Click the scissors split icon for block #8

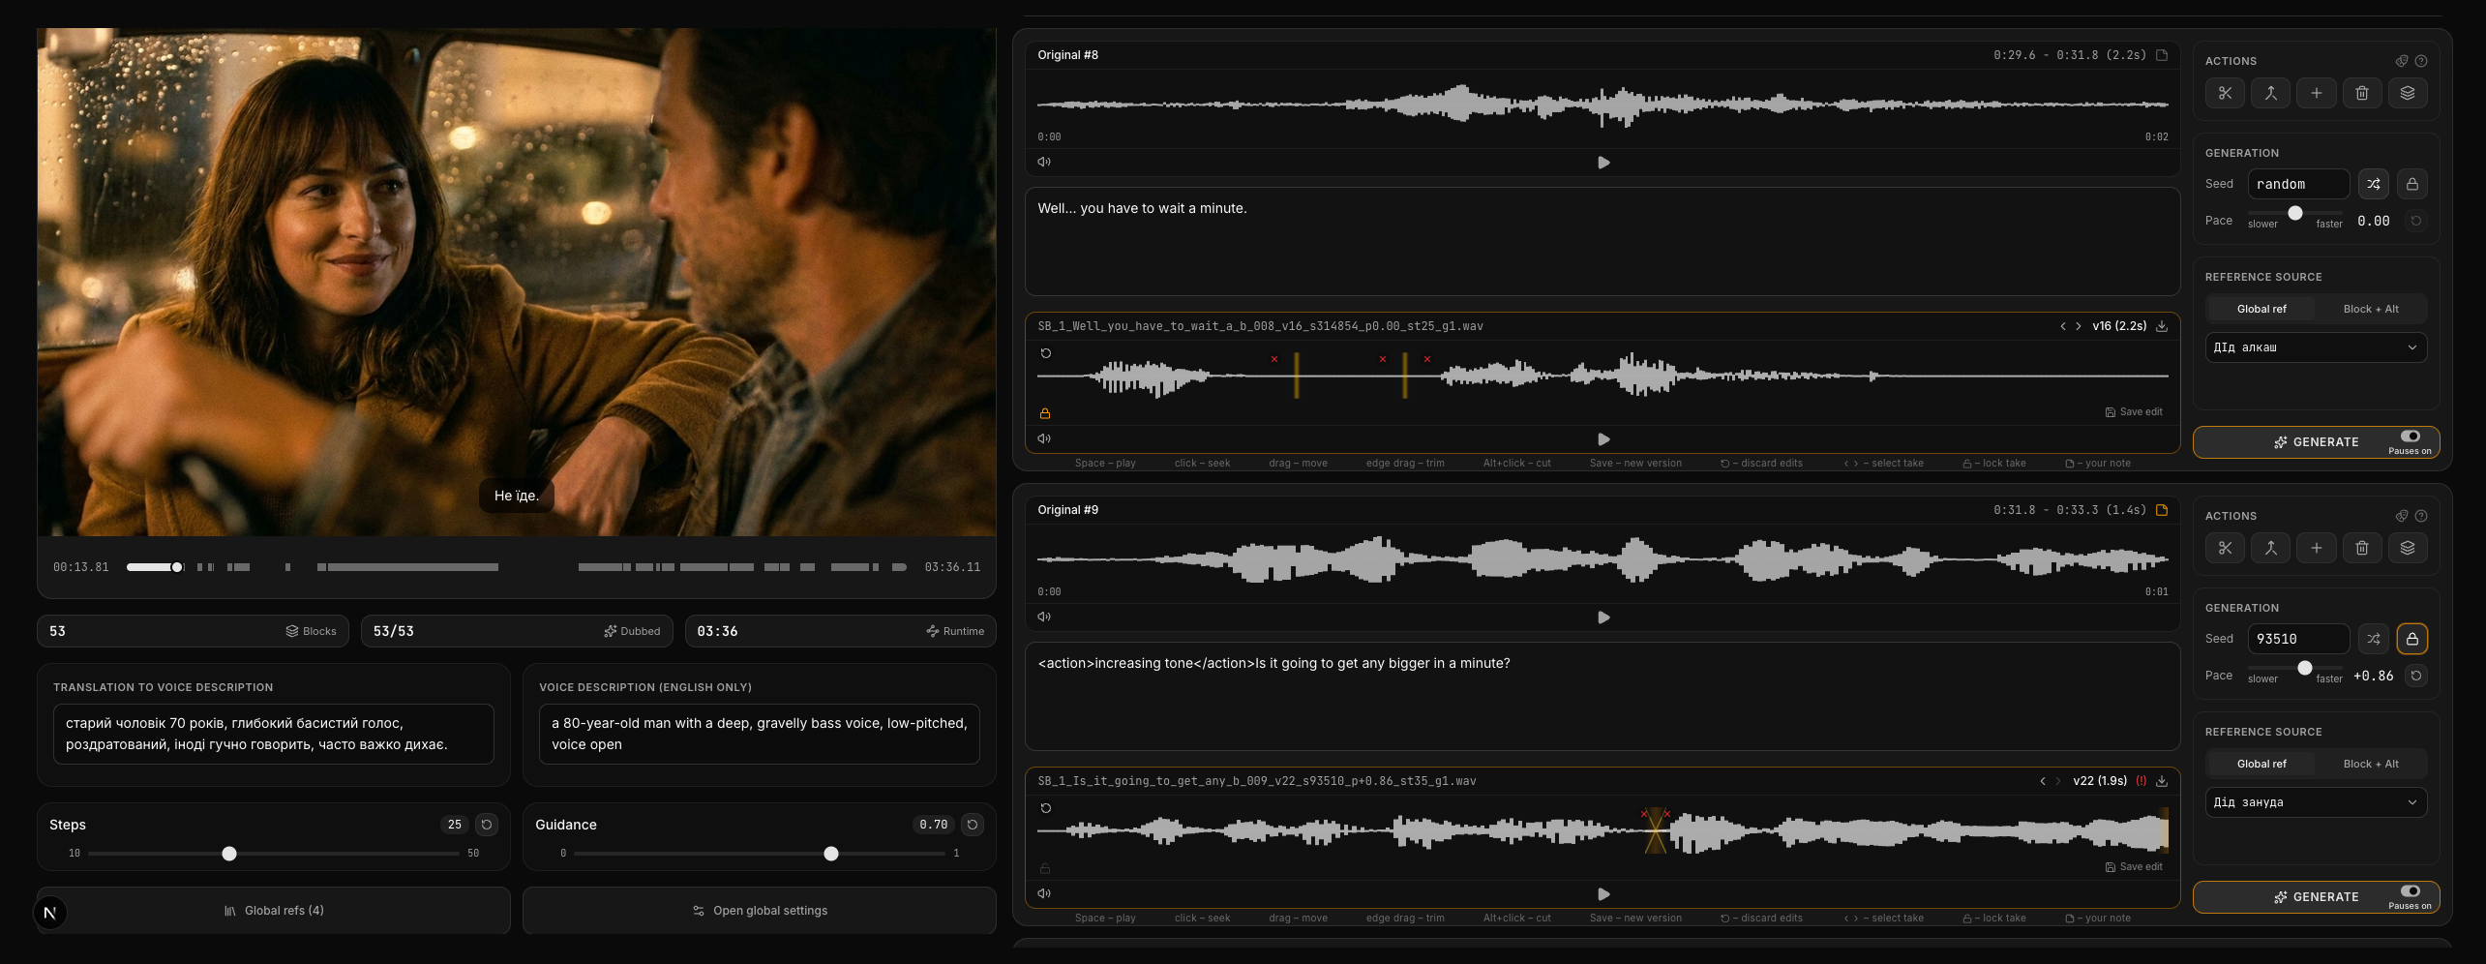coord(2225,93)
